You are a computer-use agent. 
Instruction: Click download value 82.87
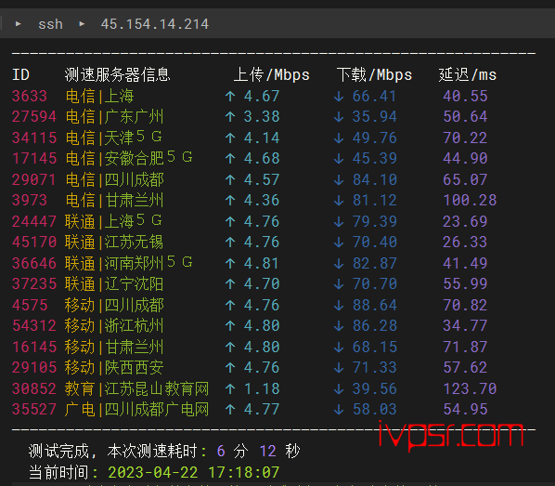tap(374, 263)
